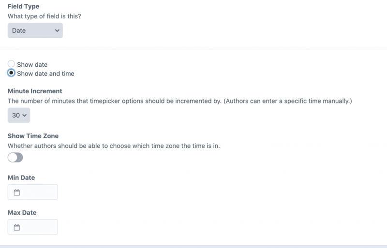Expand the Minute Increment 30 dropdown
Screen dimensions: 387x248
point(19,116)
